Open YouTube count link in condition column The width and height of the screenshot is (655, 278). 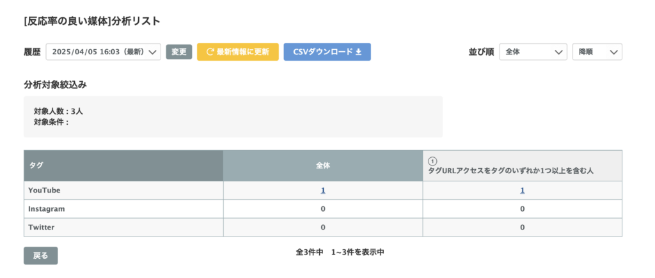(x=522, y=190)
